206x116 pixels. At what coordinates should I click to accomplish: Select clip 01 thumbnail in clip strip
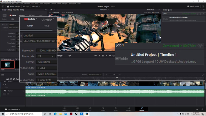8,64
